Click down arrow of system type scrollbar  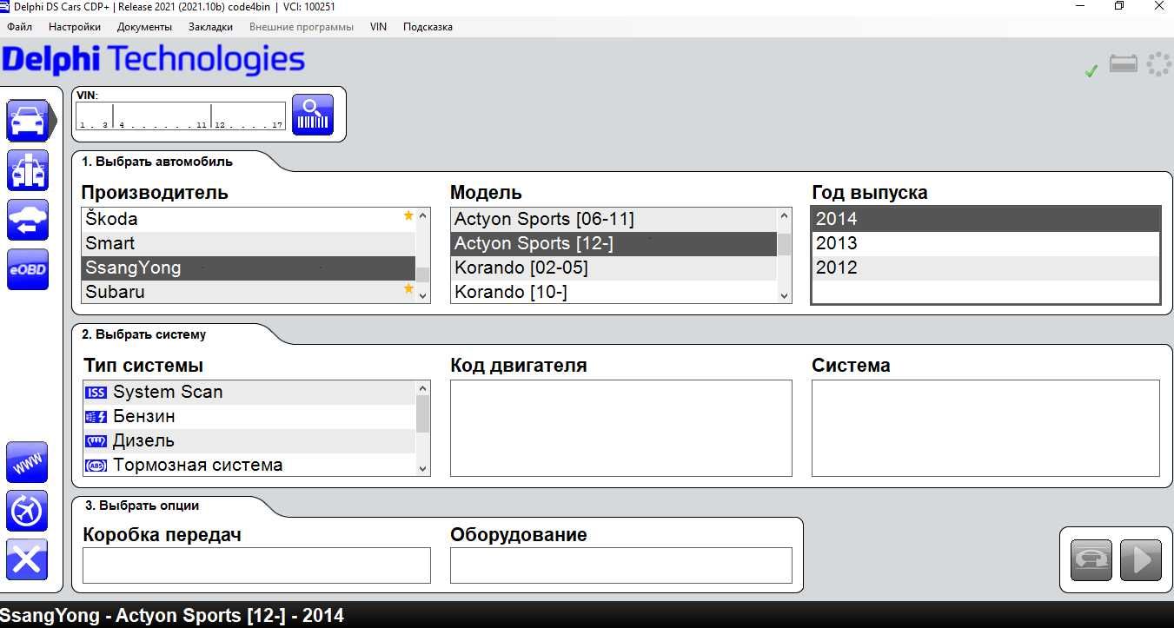423,468
